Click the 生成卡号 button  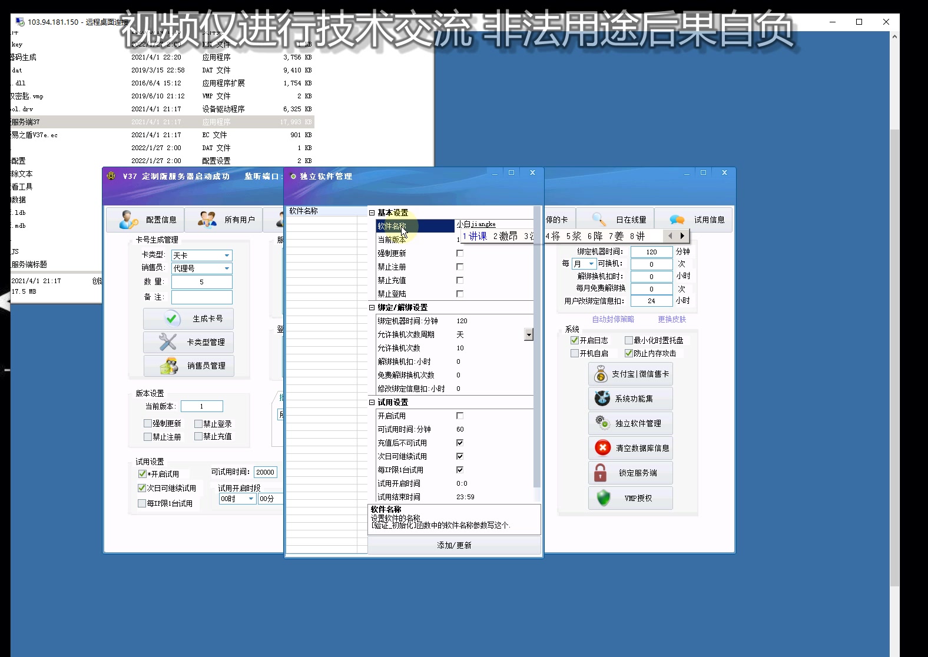188,318
